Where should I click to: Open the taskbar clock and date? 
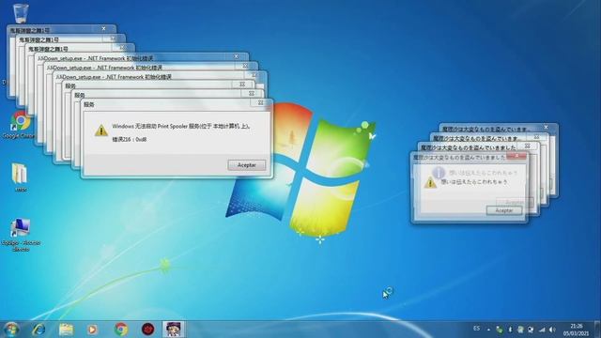[576, 330]
